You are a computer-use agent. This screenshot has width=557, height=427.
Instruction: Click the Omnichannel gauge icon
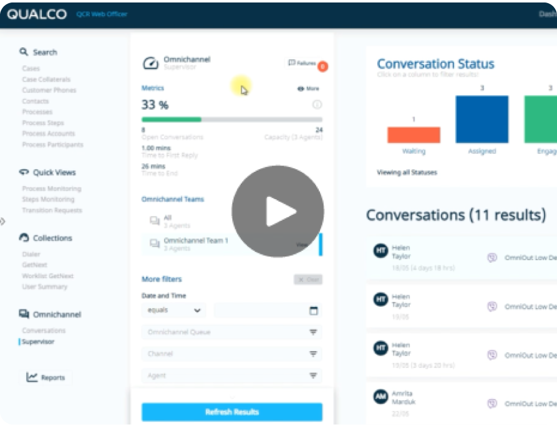[150, 63]
